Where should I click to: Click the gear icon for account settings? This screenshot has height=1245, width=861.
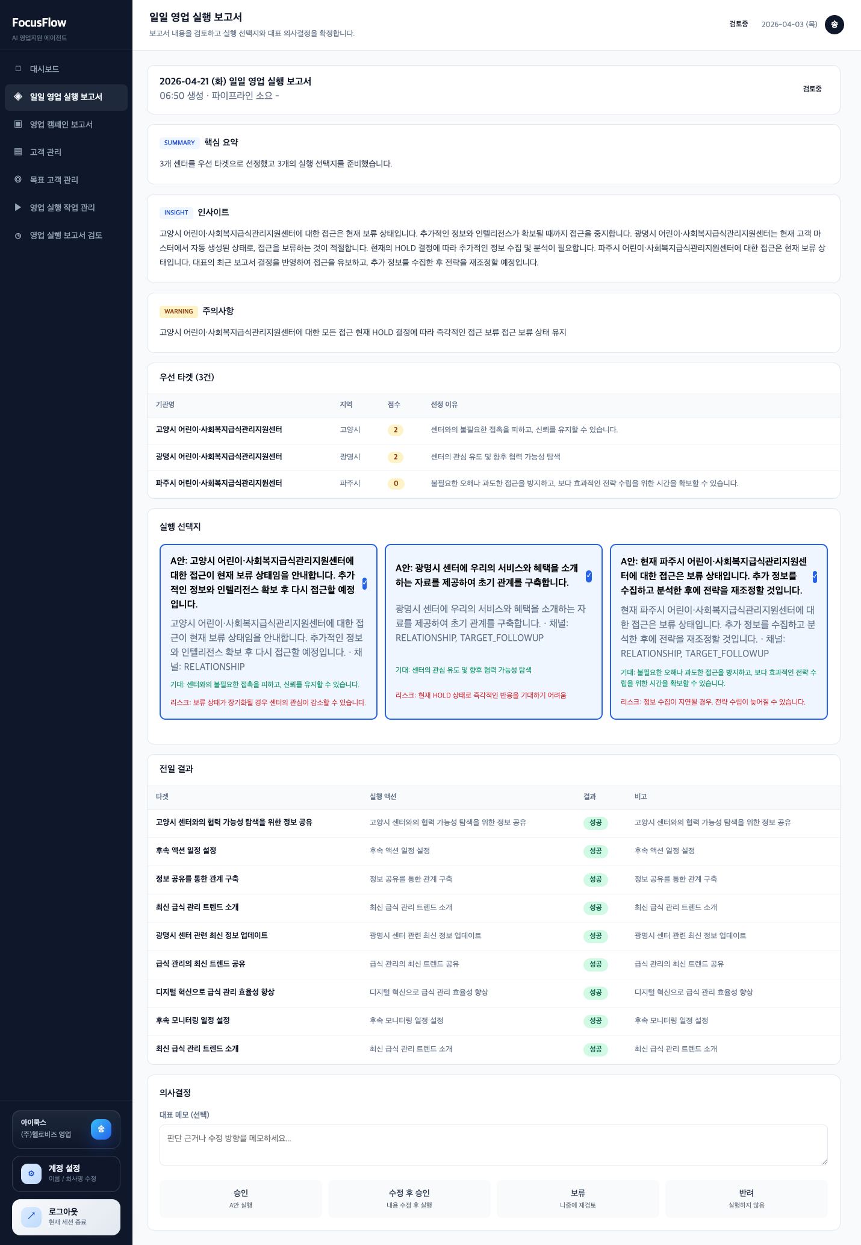tap(31, 1173)
